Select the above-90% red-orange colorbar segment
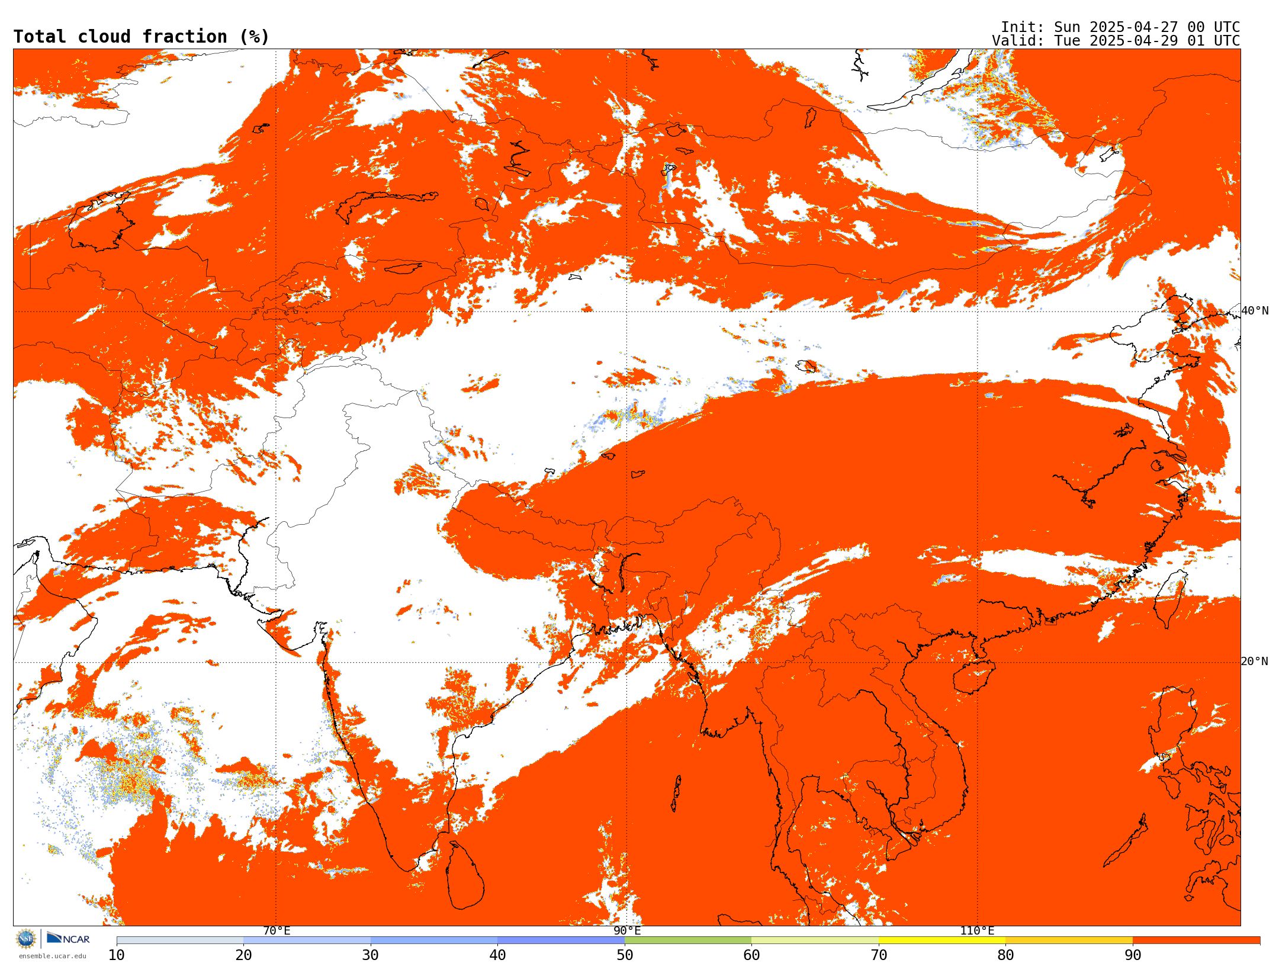Viewport: 1279px width, 963px height. (1196, 940)
